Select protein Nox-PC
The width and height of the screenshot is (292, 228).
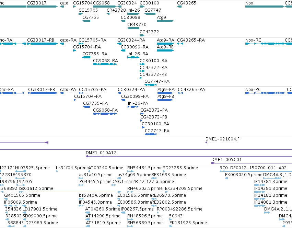coord(253,90)
